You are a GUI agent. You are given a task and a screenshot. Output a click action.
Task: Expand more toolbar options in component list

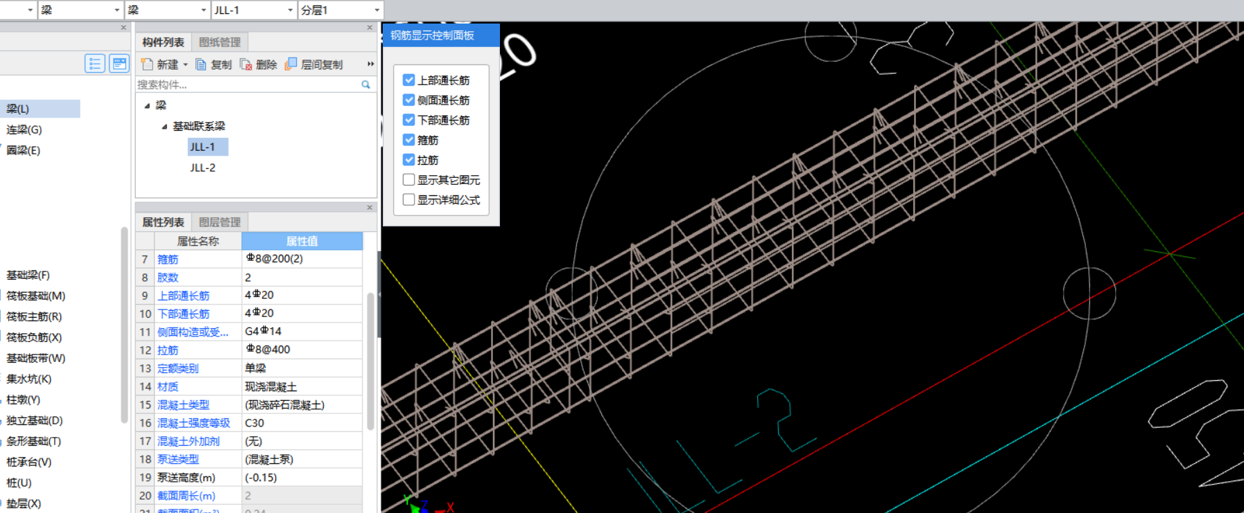point(370,64)
